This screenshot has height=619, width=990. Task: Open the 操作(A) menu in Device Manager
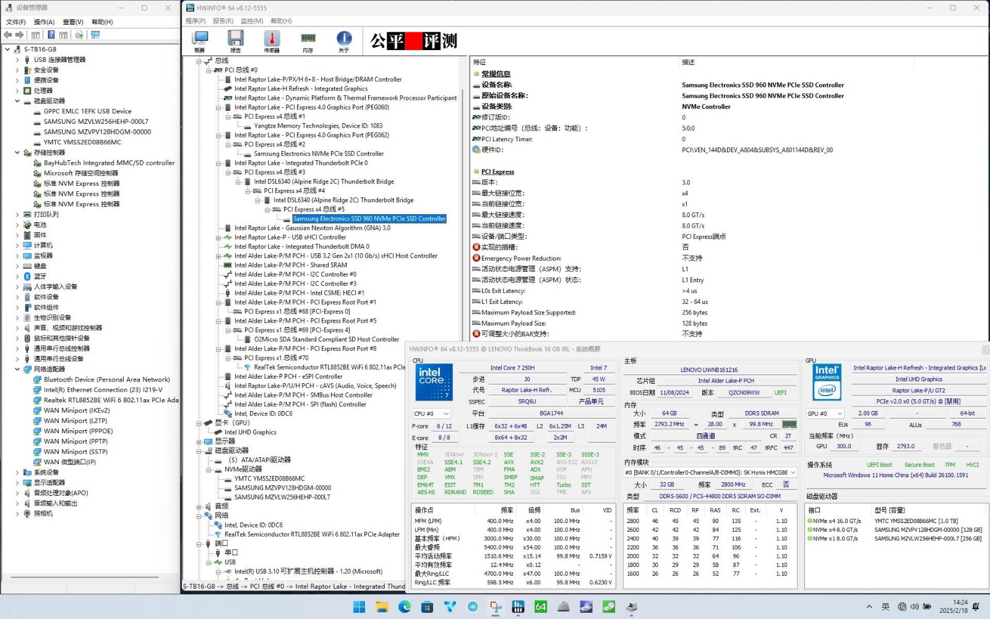pyautogui.click(x=44, y=22)
